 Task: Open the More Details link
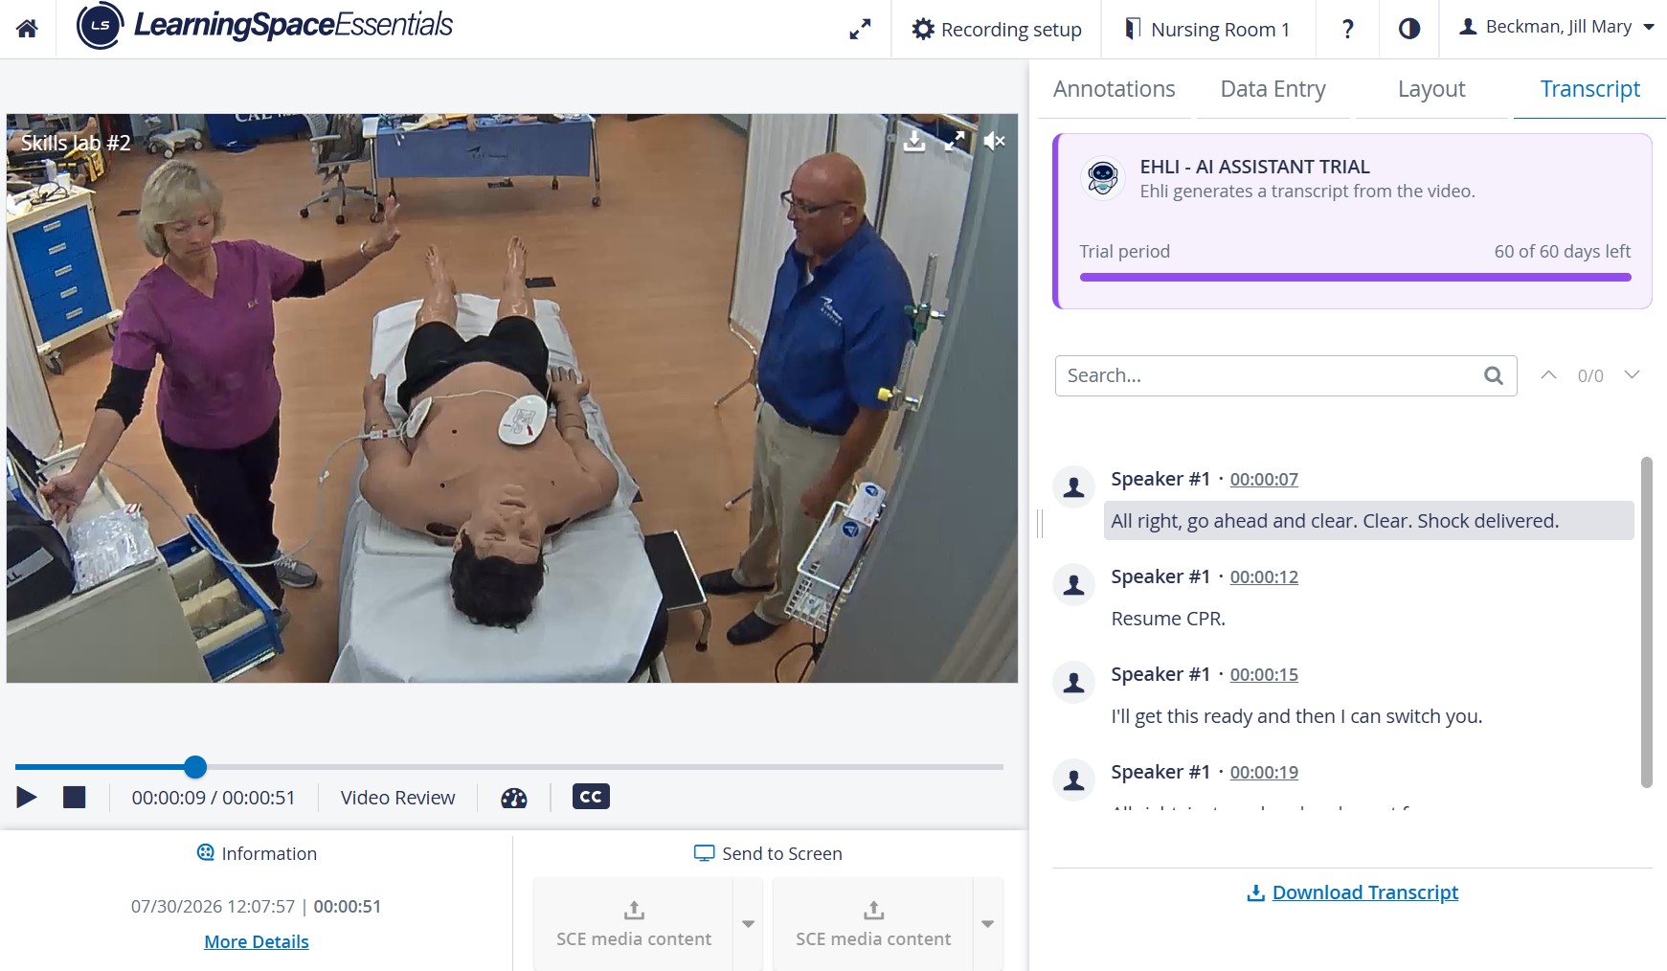[257, 941]
